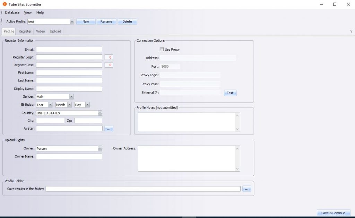
Task: Switch to the Upload tab
Action: tap(55, 31)
